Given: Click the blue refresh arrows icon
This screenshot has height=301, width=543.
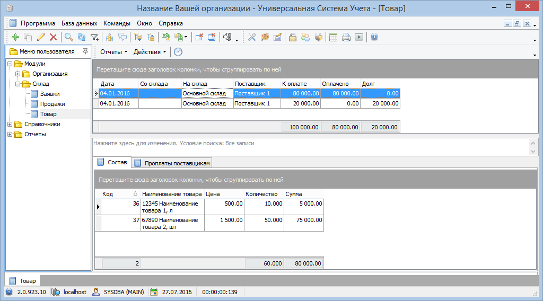Looking at the screenshot, I should [81, 37].
